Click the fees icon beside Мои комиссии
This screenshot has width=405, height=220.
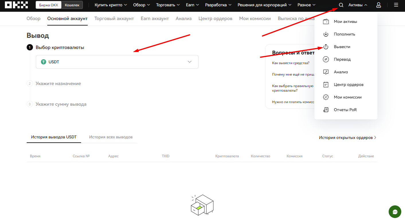pos(326,97)
